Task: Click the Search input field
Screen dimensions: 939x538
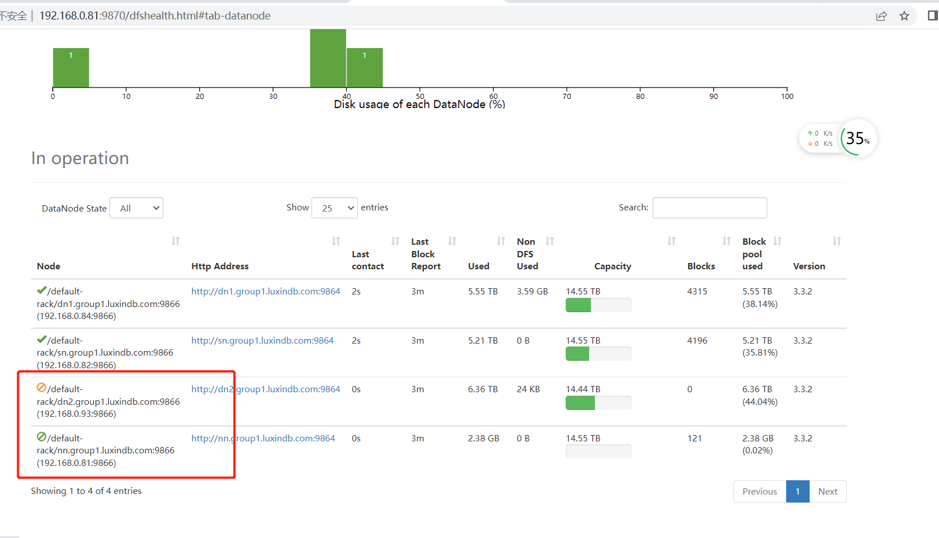Action: (x=710, y=208)
